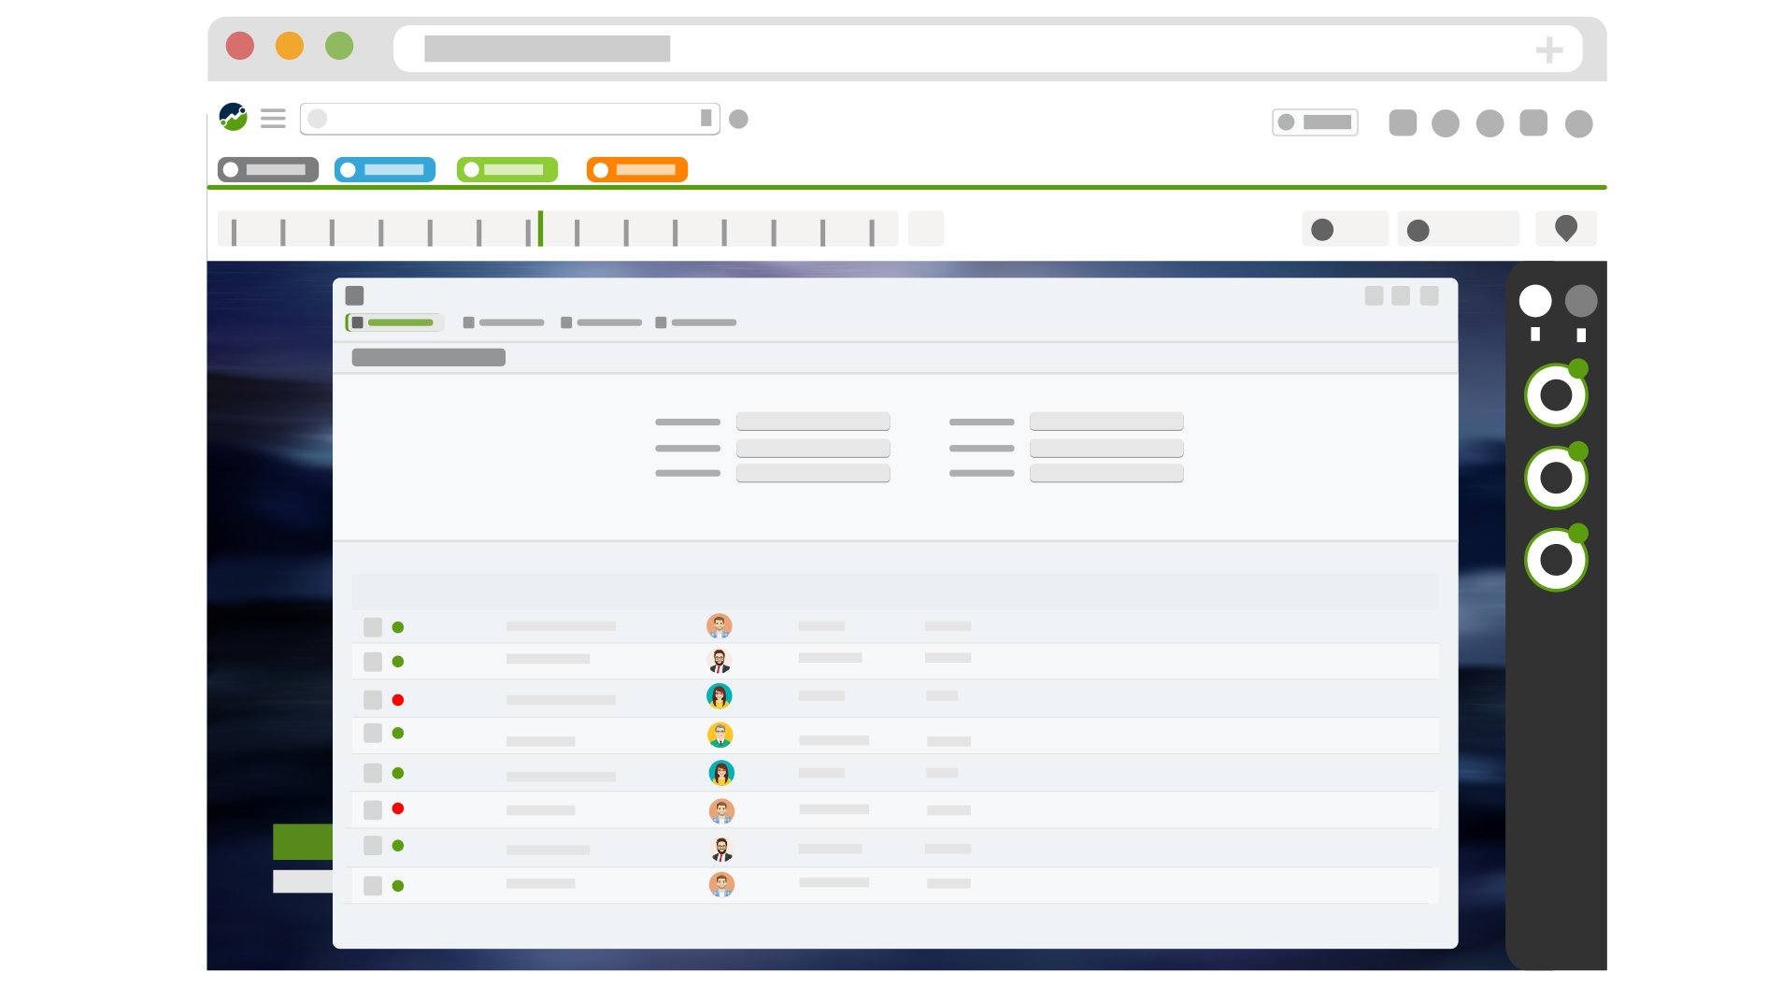Click the second ring icon with green badge in sidebar
This screenshot has width=1768, height=987.
[x=1557, y=477]
